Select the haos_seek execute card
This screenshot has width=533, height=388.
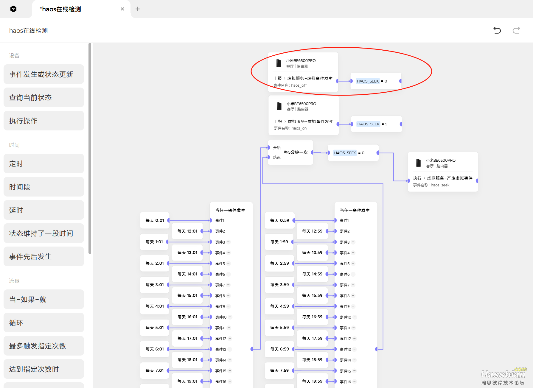[443, 172]
